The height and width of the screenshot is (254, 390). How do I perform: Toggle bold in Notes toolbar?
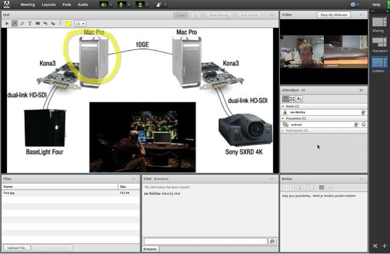coord(300,188)
